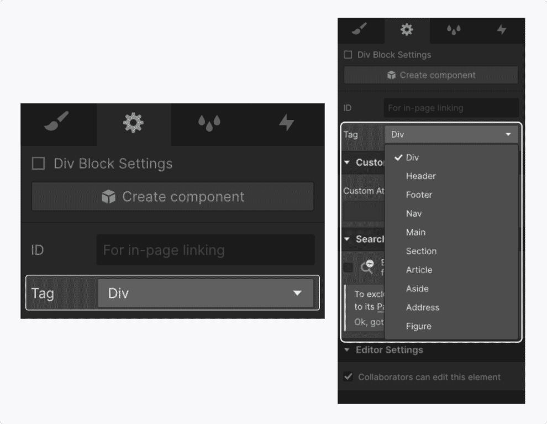547x424 pixels.
Task: Click the droplets Style Manager icon in right panel
Action: click(454, 30)
